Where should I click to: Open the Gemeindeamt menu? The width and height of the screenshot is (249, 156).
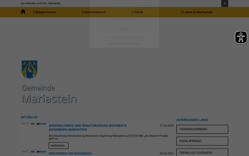(95, 12)
